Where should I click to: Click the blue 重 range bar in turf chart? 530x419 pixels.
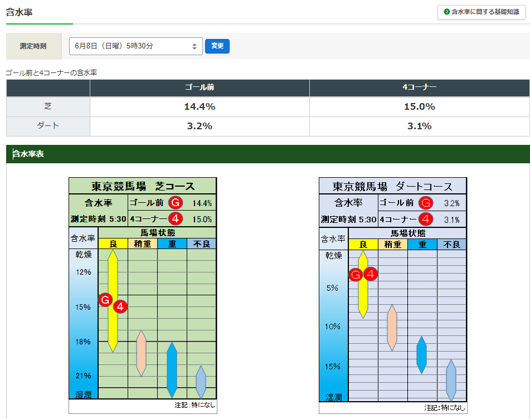172,370
